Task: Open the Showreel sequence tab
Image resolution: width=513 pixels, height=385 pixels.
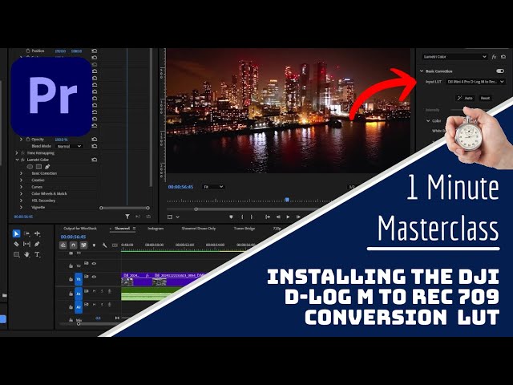Action: tap(122, 228)
